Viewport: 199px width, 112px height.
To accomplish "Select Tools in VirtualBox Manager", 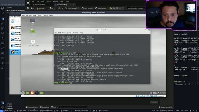I will coord(15,21).
